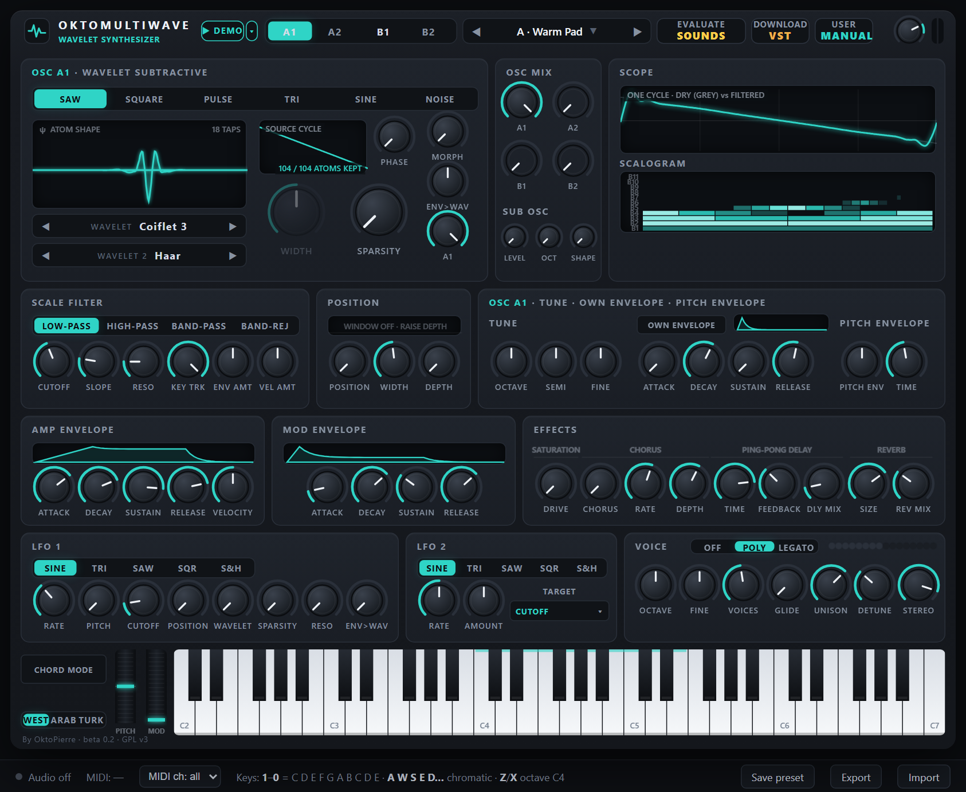Click the voice GLIDE knob
The width and height of the screenshot is (966, 792).
click(787, 585)
